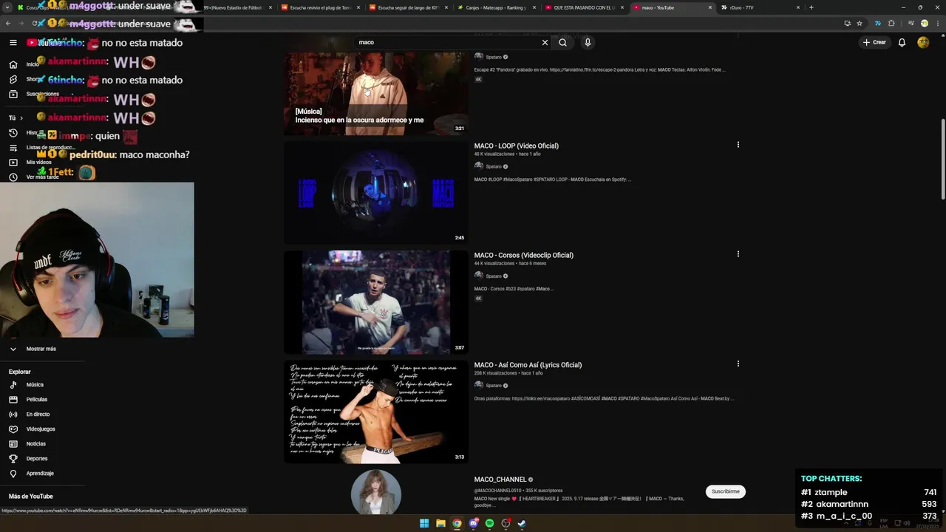This screenshot has width=946, height=532.
Task: Go to Música in Explorar
Action: pyautogui.click(x=35, y=384)
